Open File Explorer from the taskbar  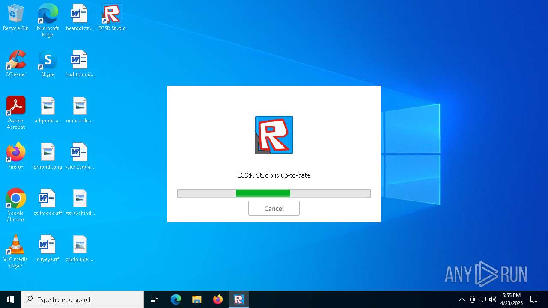pos(197,299)
